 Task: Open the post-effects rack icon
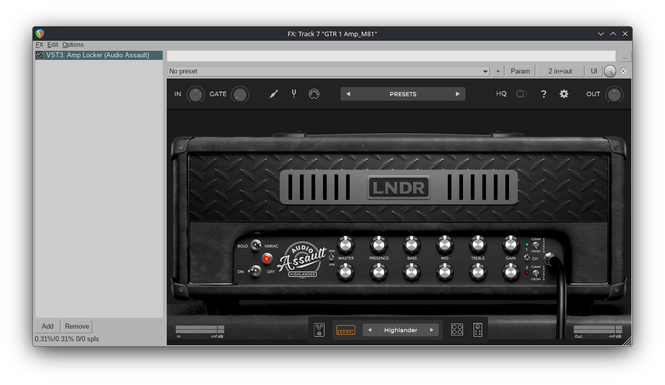478,330
